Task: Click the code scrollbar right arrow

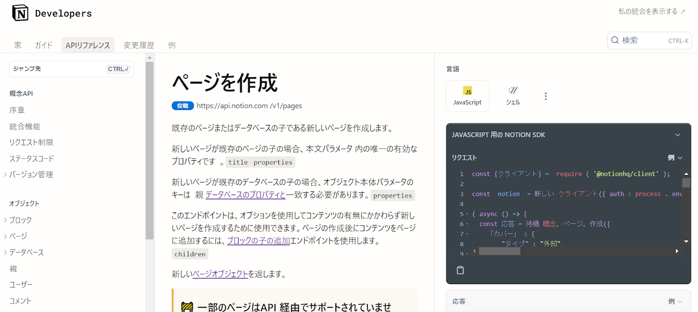Action: (x=677, y=251)
